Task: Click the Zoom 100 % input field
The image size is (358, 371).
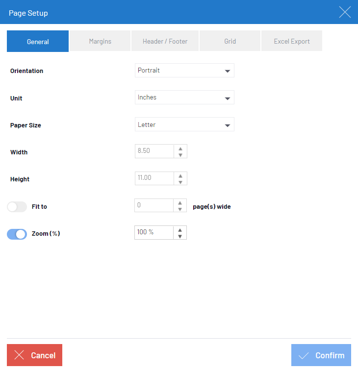Action: [x=154, y=232]
